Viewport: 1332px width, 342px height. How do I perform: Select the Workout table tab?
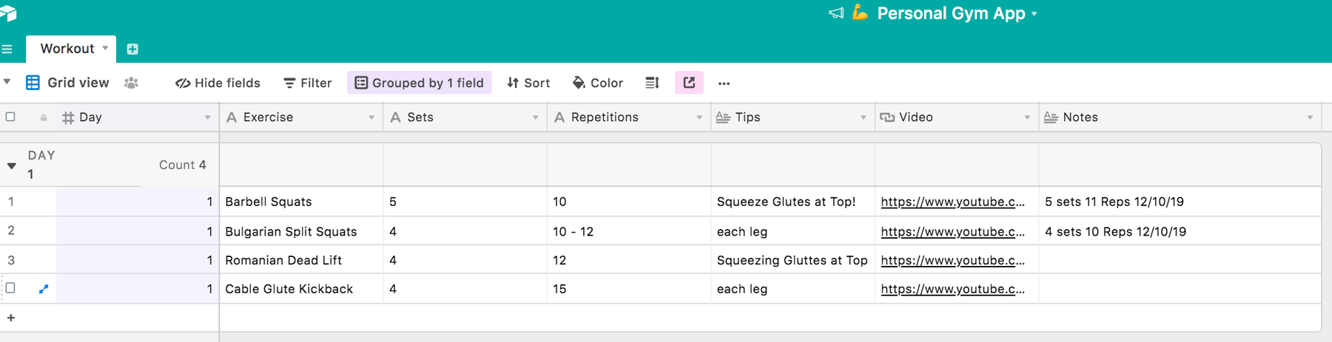pos(67,49)
